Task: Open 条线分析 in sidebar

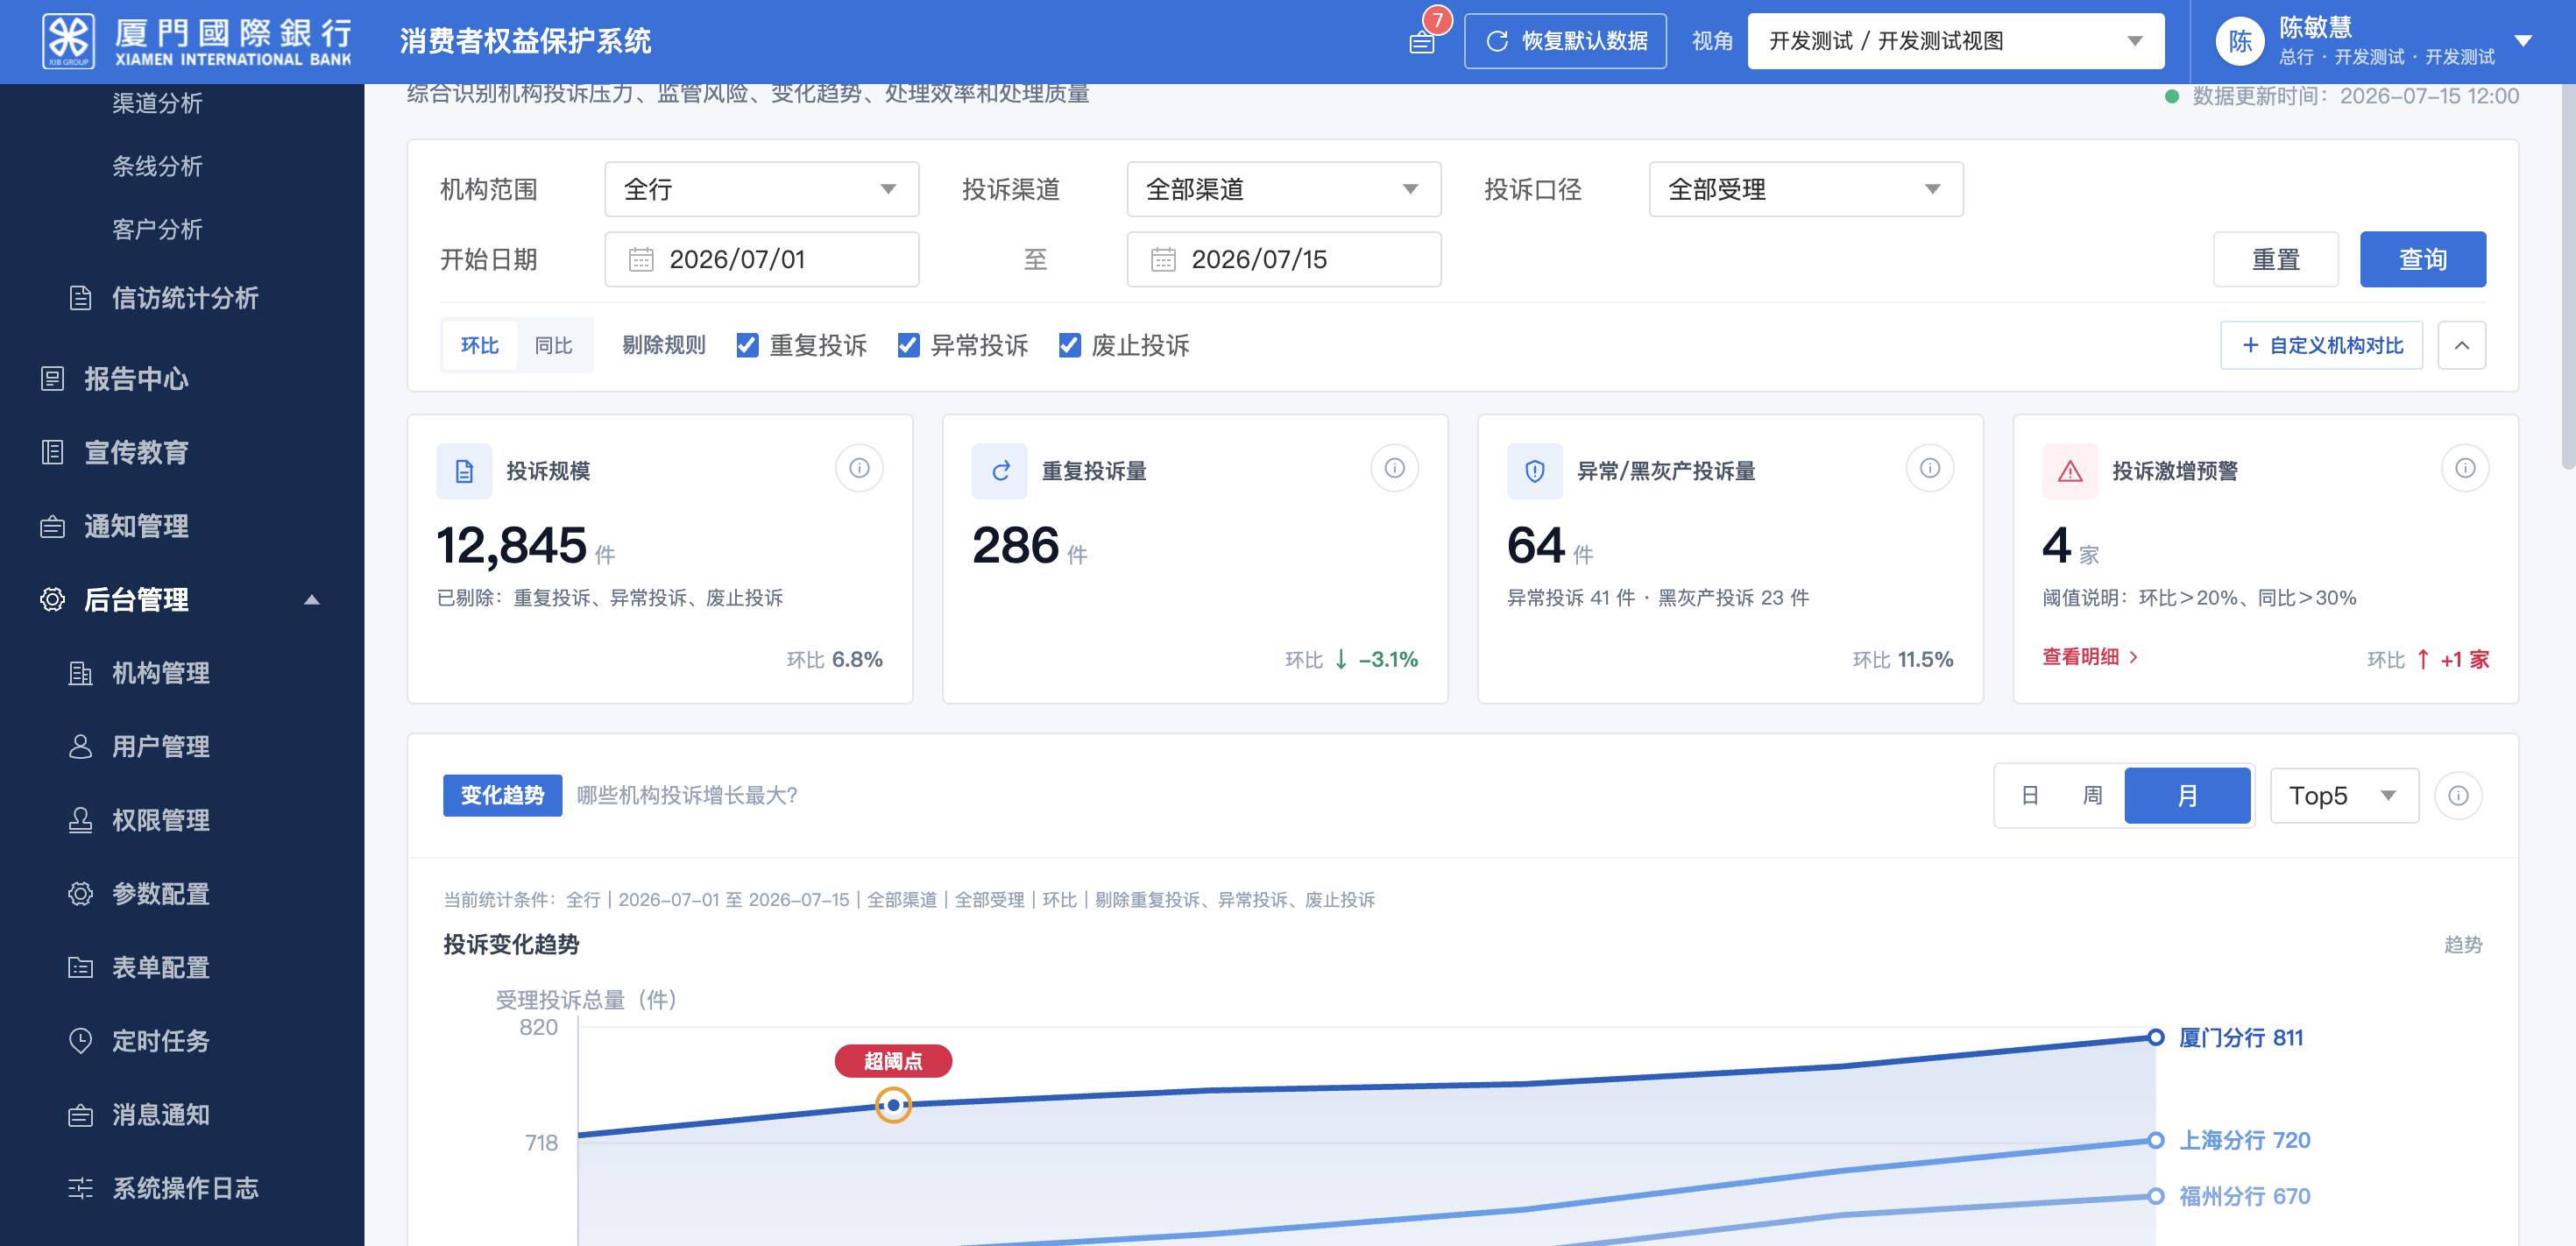Action: (x=157, y=166)
